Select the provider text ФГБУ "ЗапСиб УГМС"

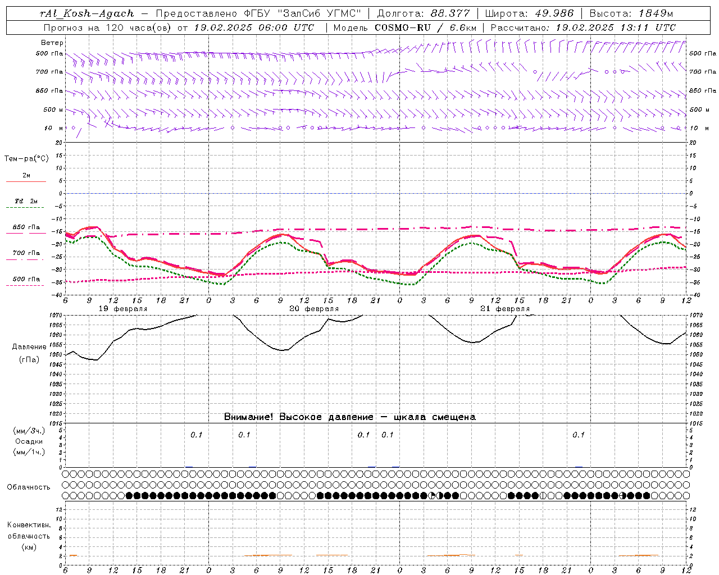click(x=303, y=13)
